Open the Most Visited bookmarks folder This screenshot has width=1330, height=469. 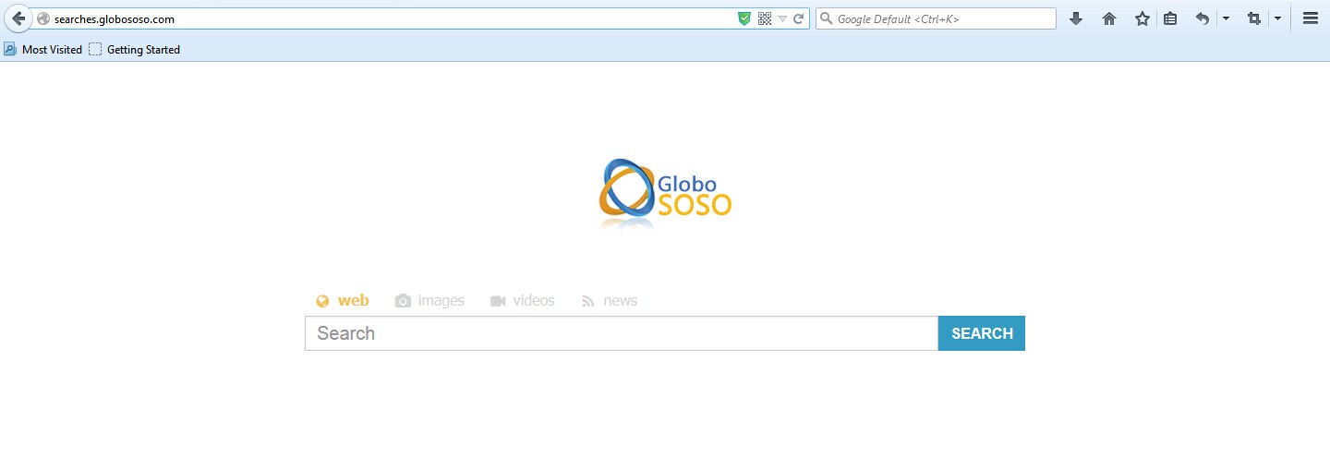tap(43, 50)
